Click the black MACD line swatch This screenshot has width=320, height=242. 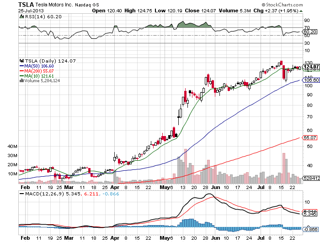click(x=21, y=194)
